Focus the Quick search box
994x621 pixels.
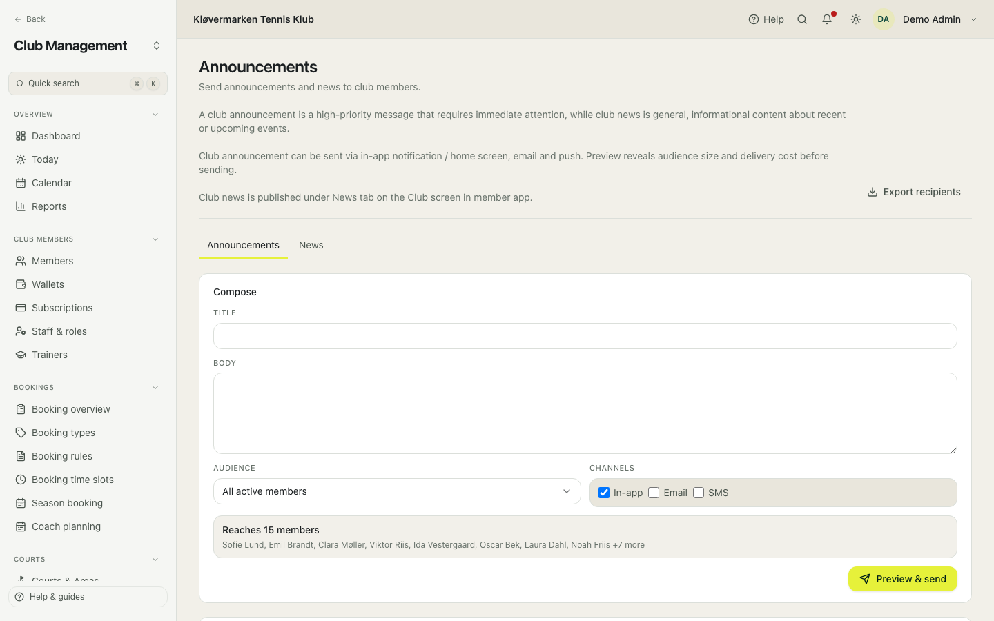point(88,83)
